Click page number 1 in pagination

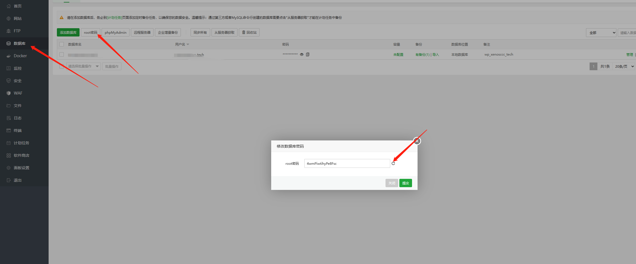pyautogui.click(x=593, y=66)
